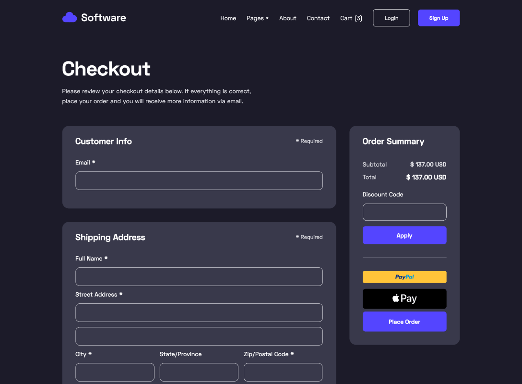This screenshot has width=522, height=384.
Task: View the Cart with 3 items
Action: pyautogui.click(x=351, y=18)
